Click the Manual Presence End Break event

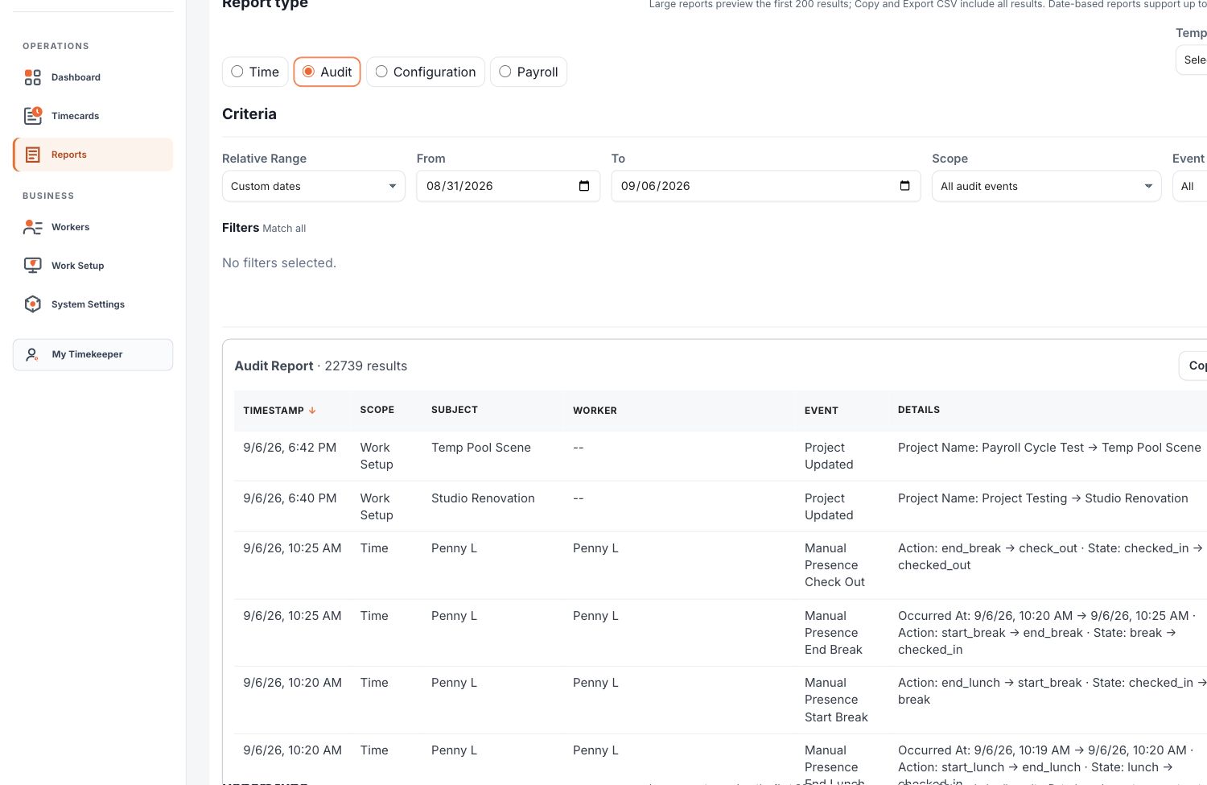(x=834, y=633)
